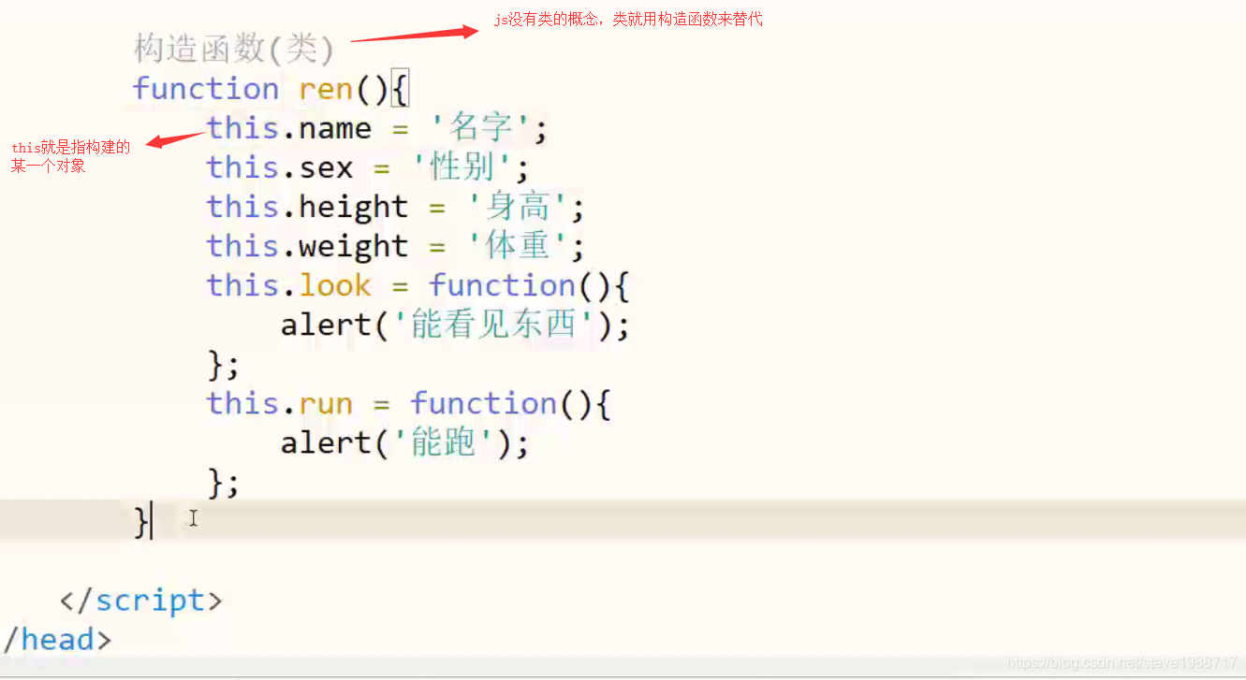Viewport: 1246px width, 680px height.
Task: Click the string '能看见东西' inside alert
Action: click(493, 325)
